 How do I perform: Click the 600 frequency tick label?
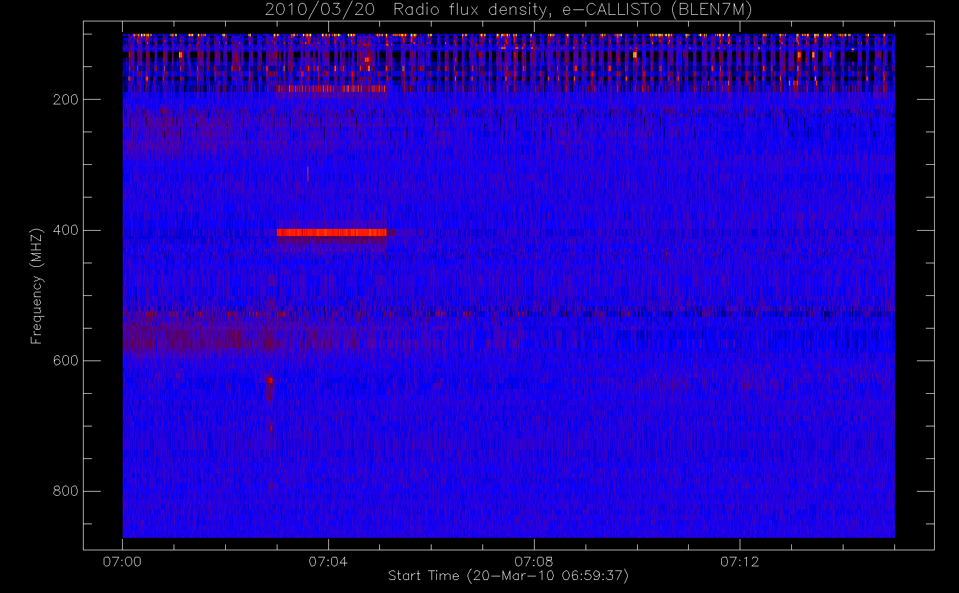(x=65, y=361)
